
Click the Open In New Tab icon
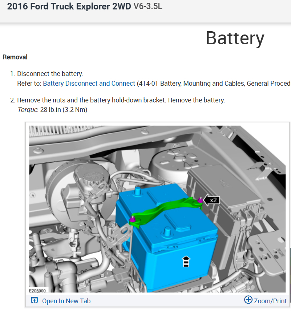coord(34,300)
